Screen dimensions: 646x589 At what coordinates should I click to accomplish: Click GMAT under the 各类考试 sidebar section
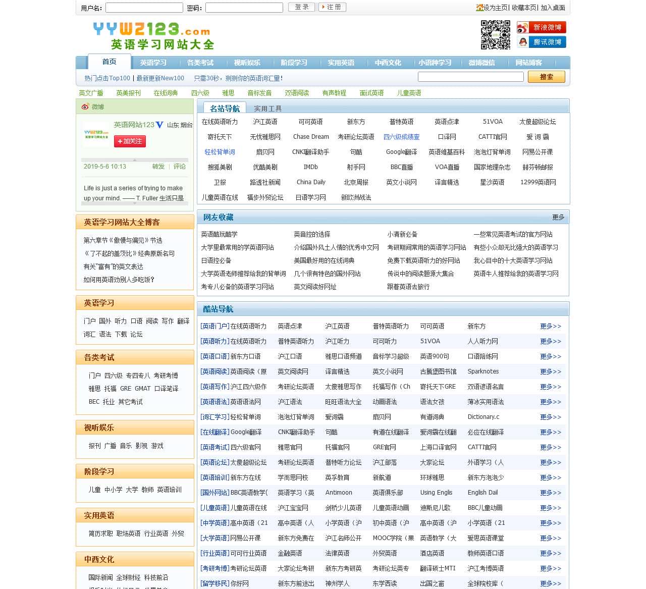[142, 389]
